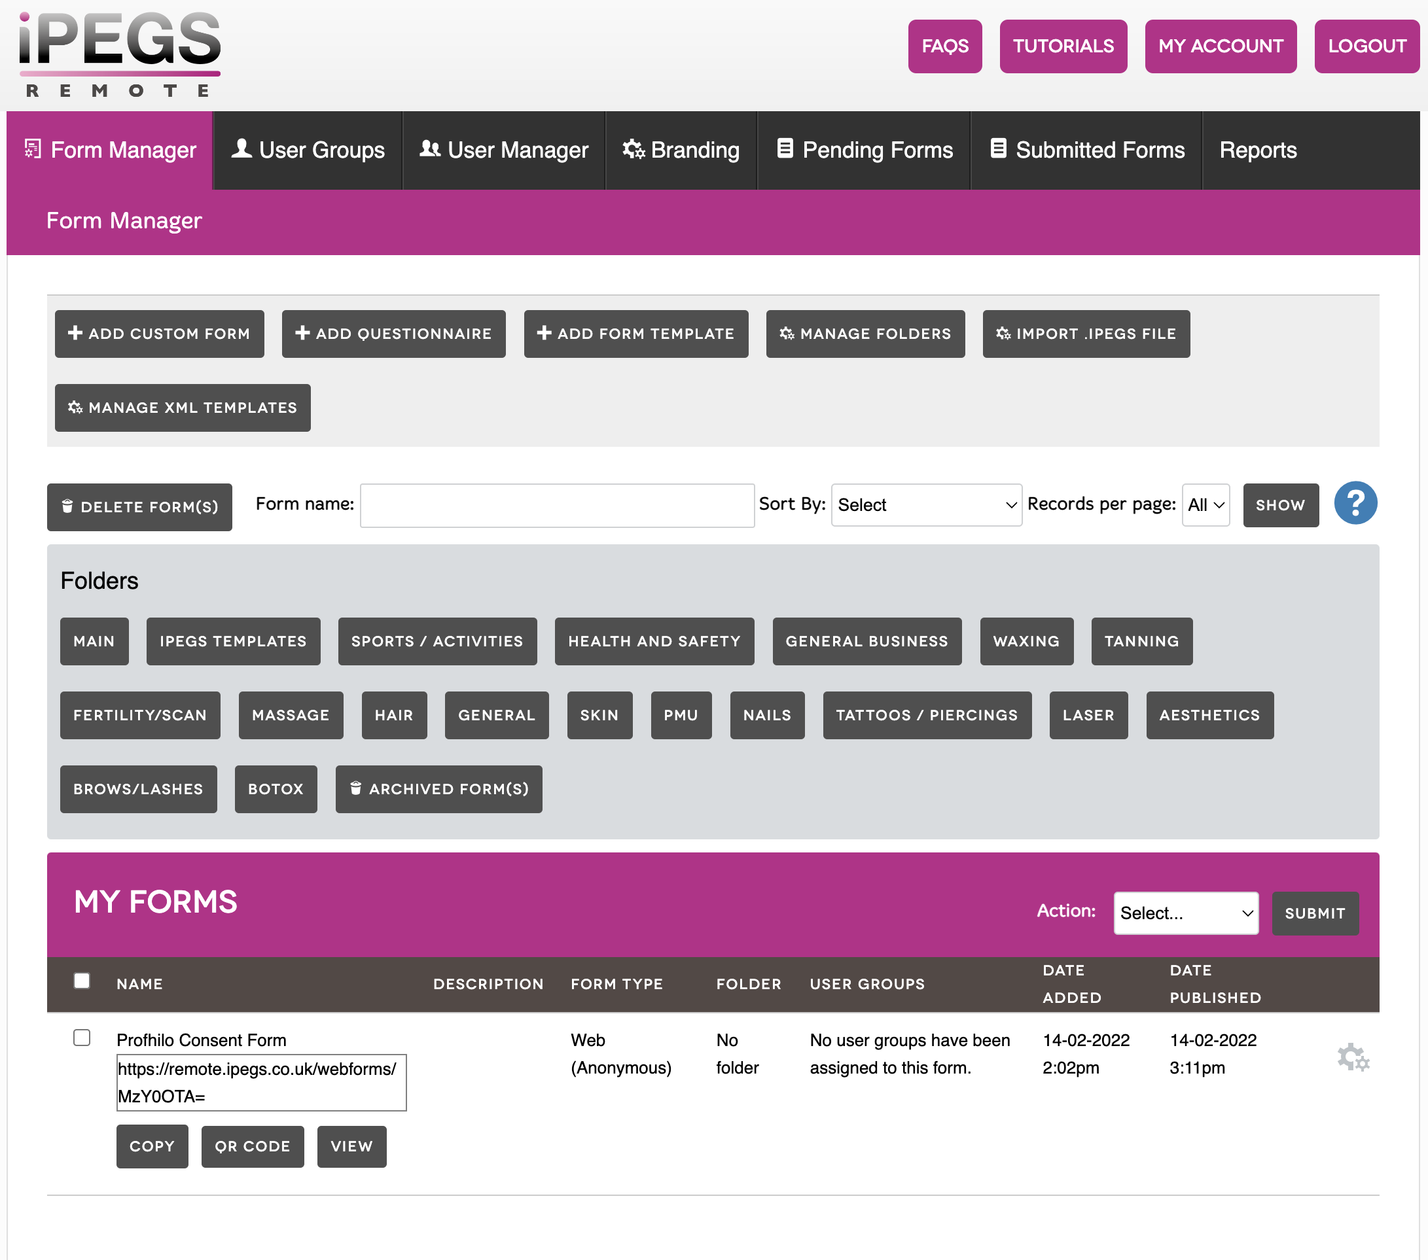Open the Tattoos / Piercings folder

click(927, 714)
